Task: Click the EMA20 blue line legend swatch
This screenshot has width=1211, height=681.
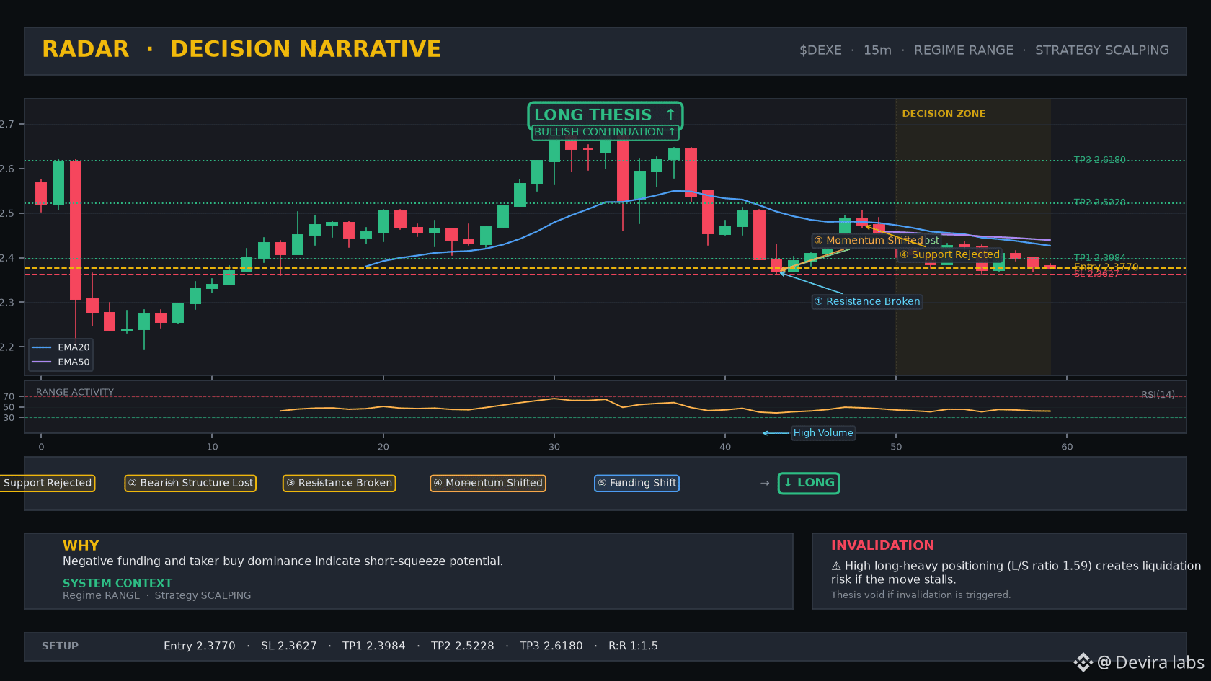Action: pos(42,347)
